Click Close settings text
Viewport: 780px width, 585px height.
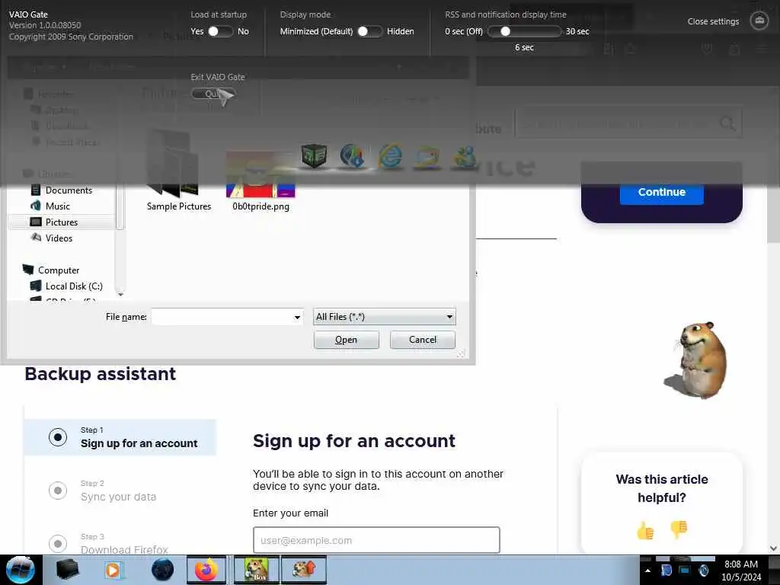713,21
